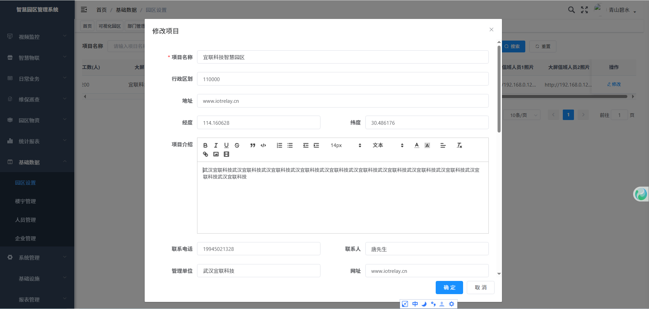
Task: Toggle underline formatting
Action: (x=226, y=145)
